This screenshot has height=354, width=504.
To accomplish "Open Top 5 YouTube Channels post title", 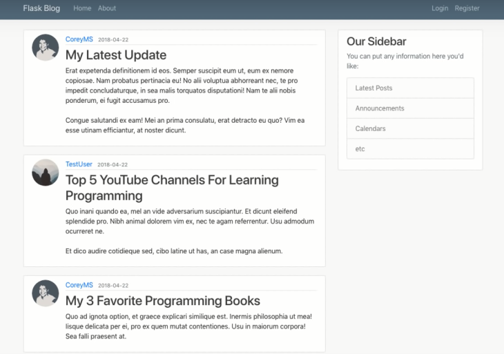I will pyautogui.click(x=172, y=188).
